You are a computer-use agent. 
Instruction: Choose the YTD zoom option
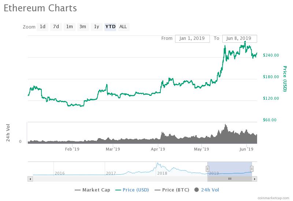point(110,27)
